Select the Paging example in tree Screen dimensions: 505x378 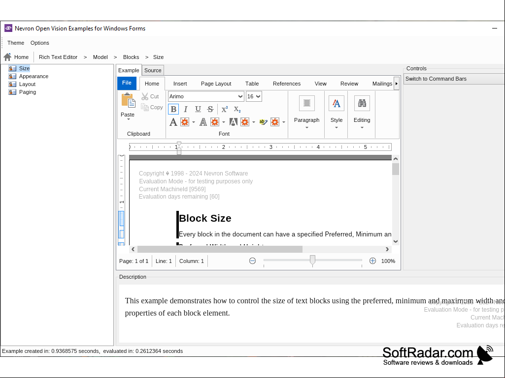click(28, 92)
